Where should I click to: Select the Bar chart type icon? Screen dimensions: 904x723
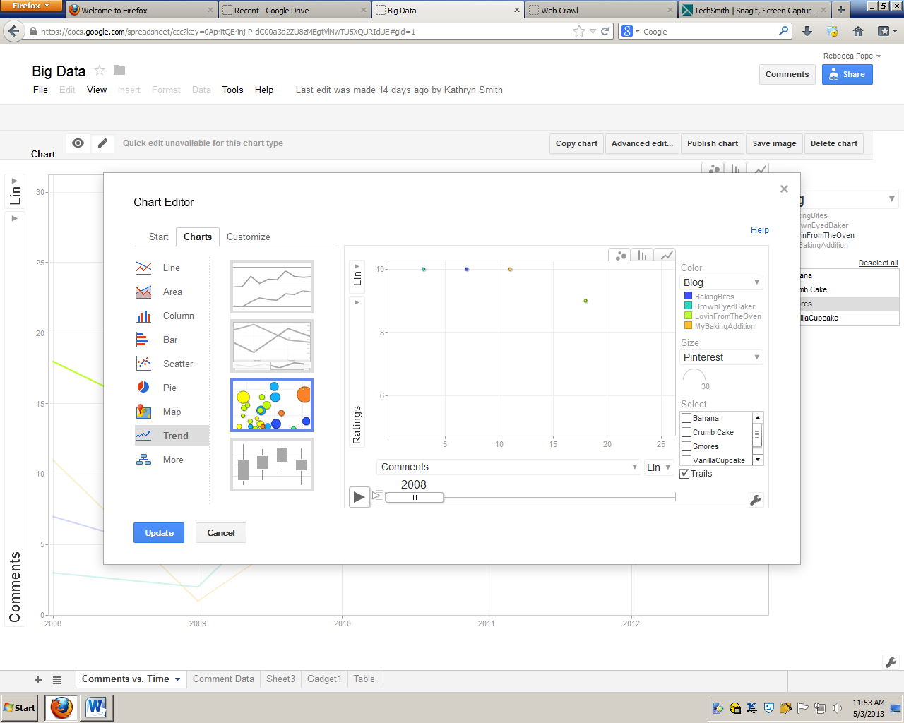click(x=143, y=340)
